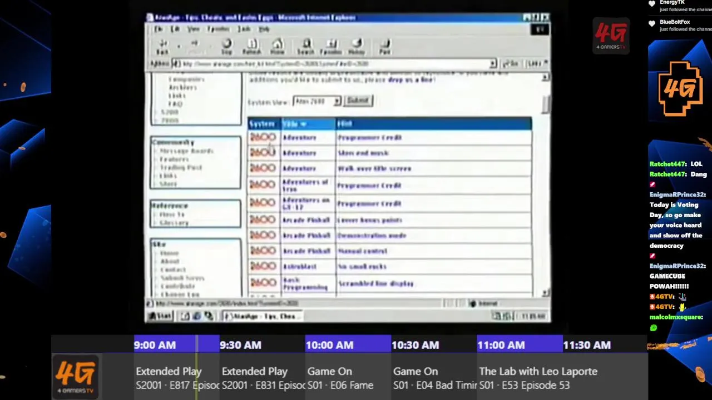Click the heart icon next to EnergyTK
Screen dimensions: 712x400
point(652,3)
